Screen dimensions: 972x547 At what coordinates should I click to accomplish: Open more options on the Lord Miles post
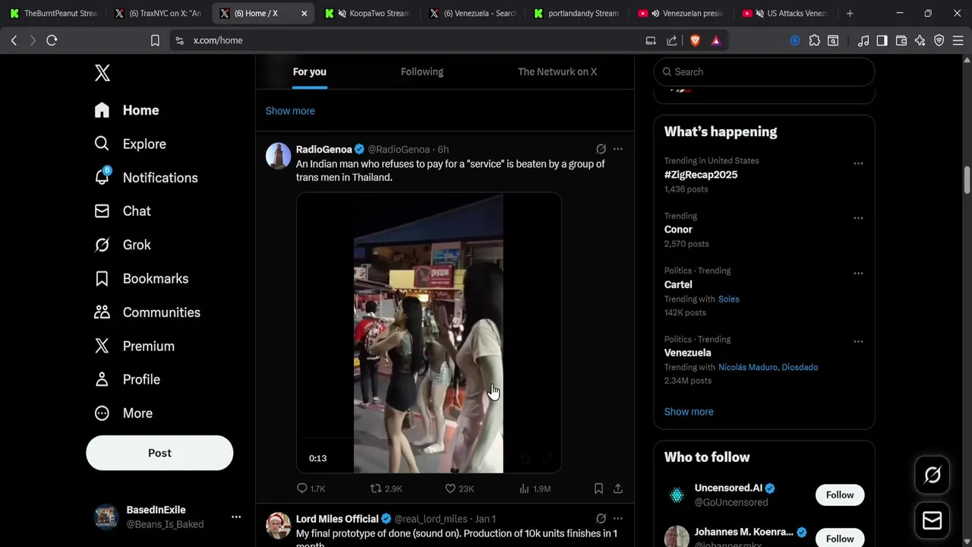click(x=618, y=519)
